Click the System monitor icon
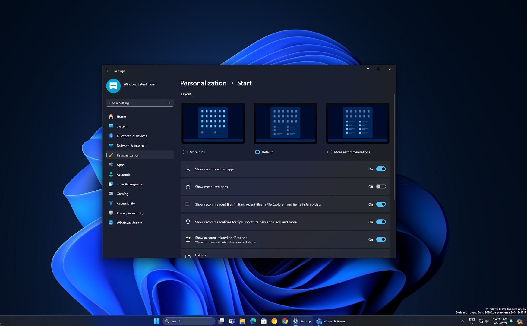The height and width of the screenshot is (326, 527). [111, 126]
